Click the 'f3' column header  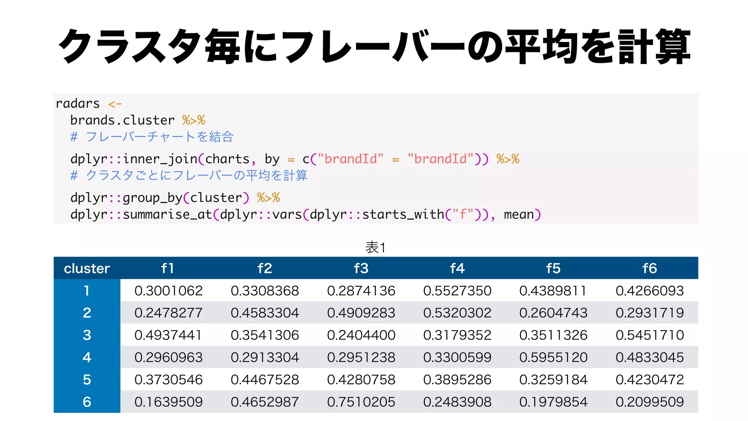361,268
